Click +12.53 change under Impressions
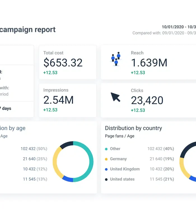196x214 pixels. (x=50, y=110)
